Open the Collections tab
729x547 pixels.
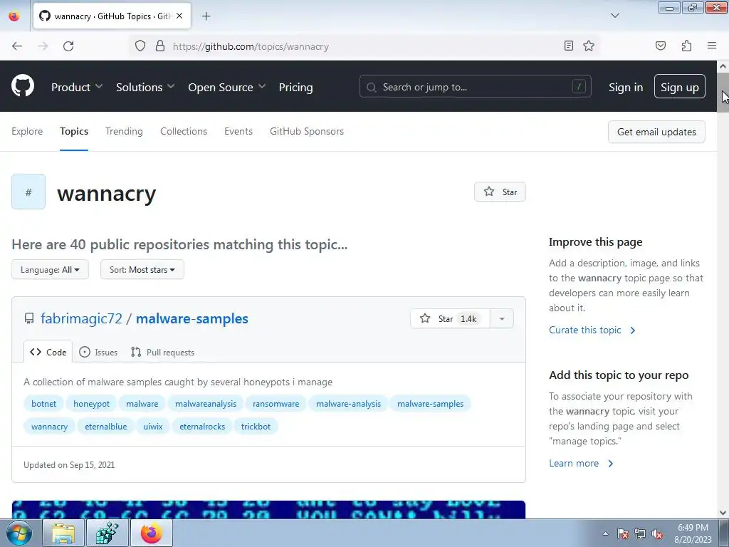click(x=184, y=131)
